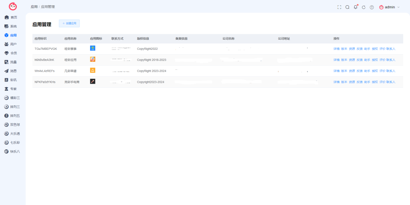Click 应用 in the breadcrumb
The image size is (410, 205).
[x=34, y=7]
